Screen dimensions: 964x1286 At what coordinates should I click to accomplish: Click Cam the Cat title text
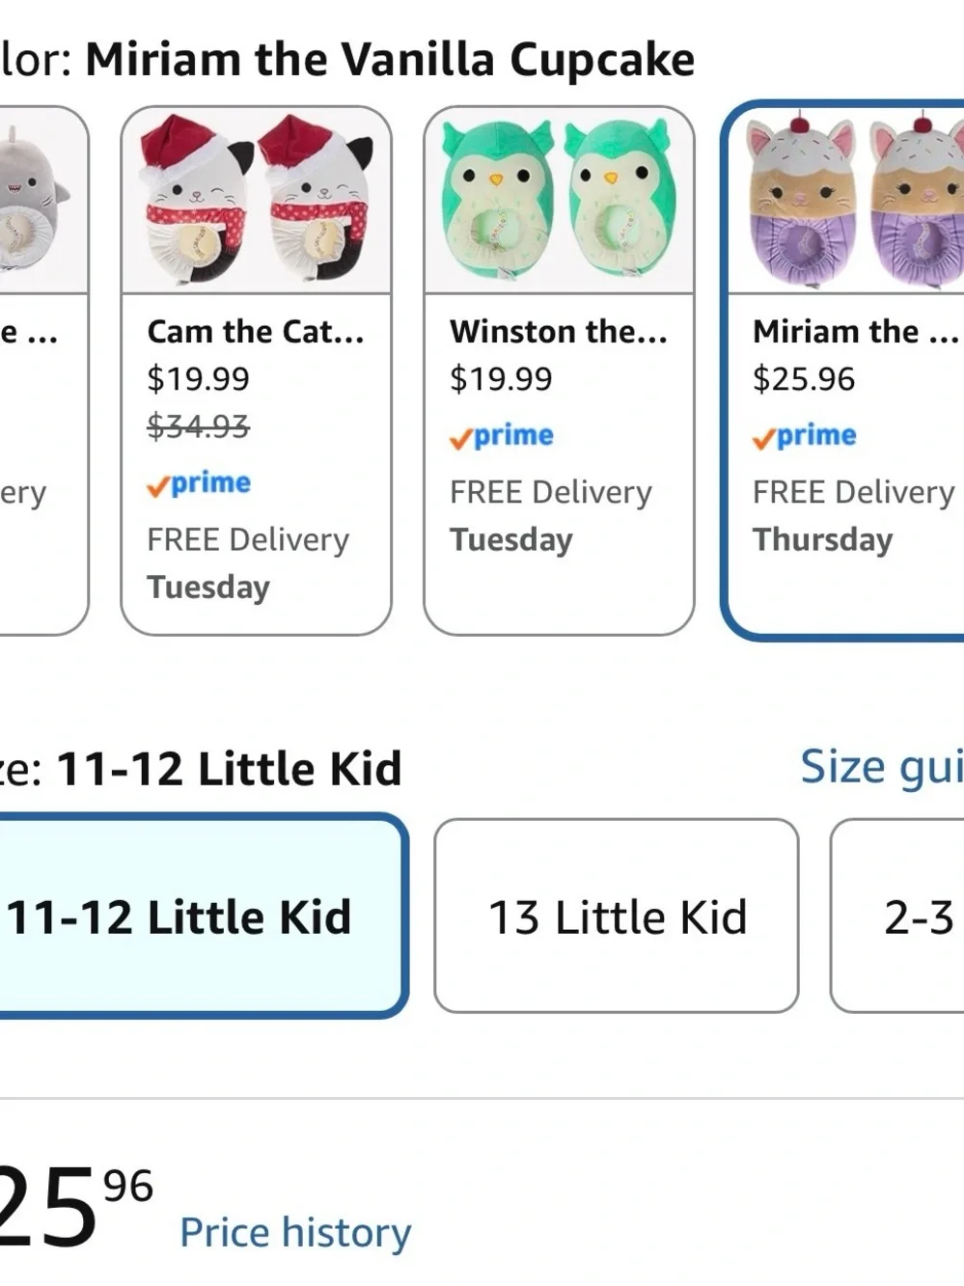256,332
